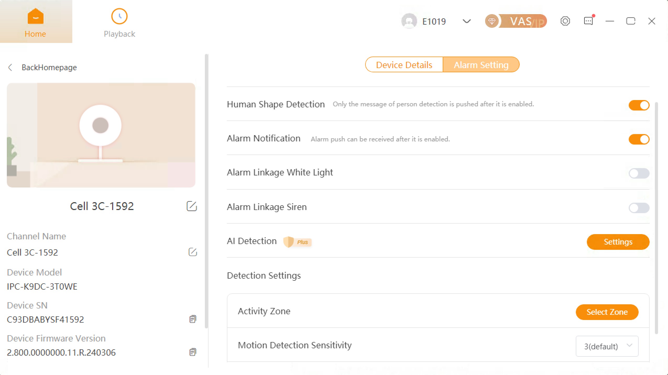Image resolution: width=668 pixels, height=375 pixels.
Task: Switch to the Device Details tab
Action: [x=404, y=65]
